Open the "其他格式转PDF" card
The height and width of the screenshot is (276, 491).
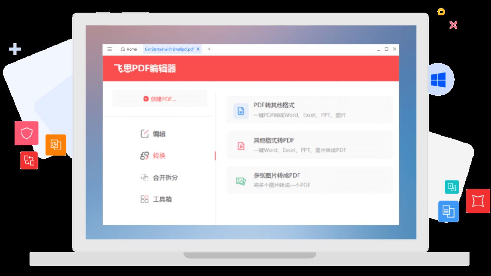pos(310,145)
